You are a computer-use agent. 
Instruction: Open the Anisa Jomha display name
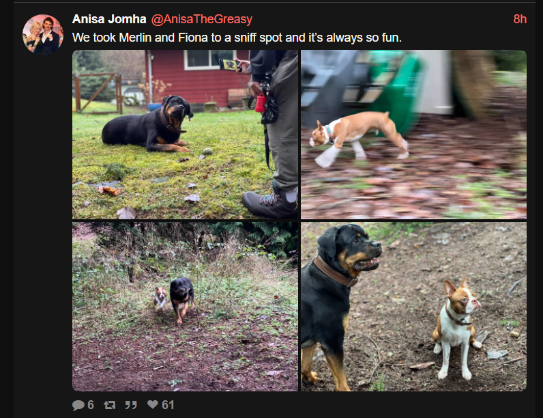click(x=109, y=19)
